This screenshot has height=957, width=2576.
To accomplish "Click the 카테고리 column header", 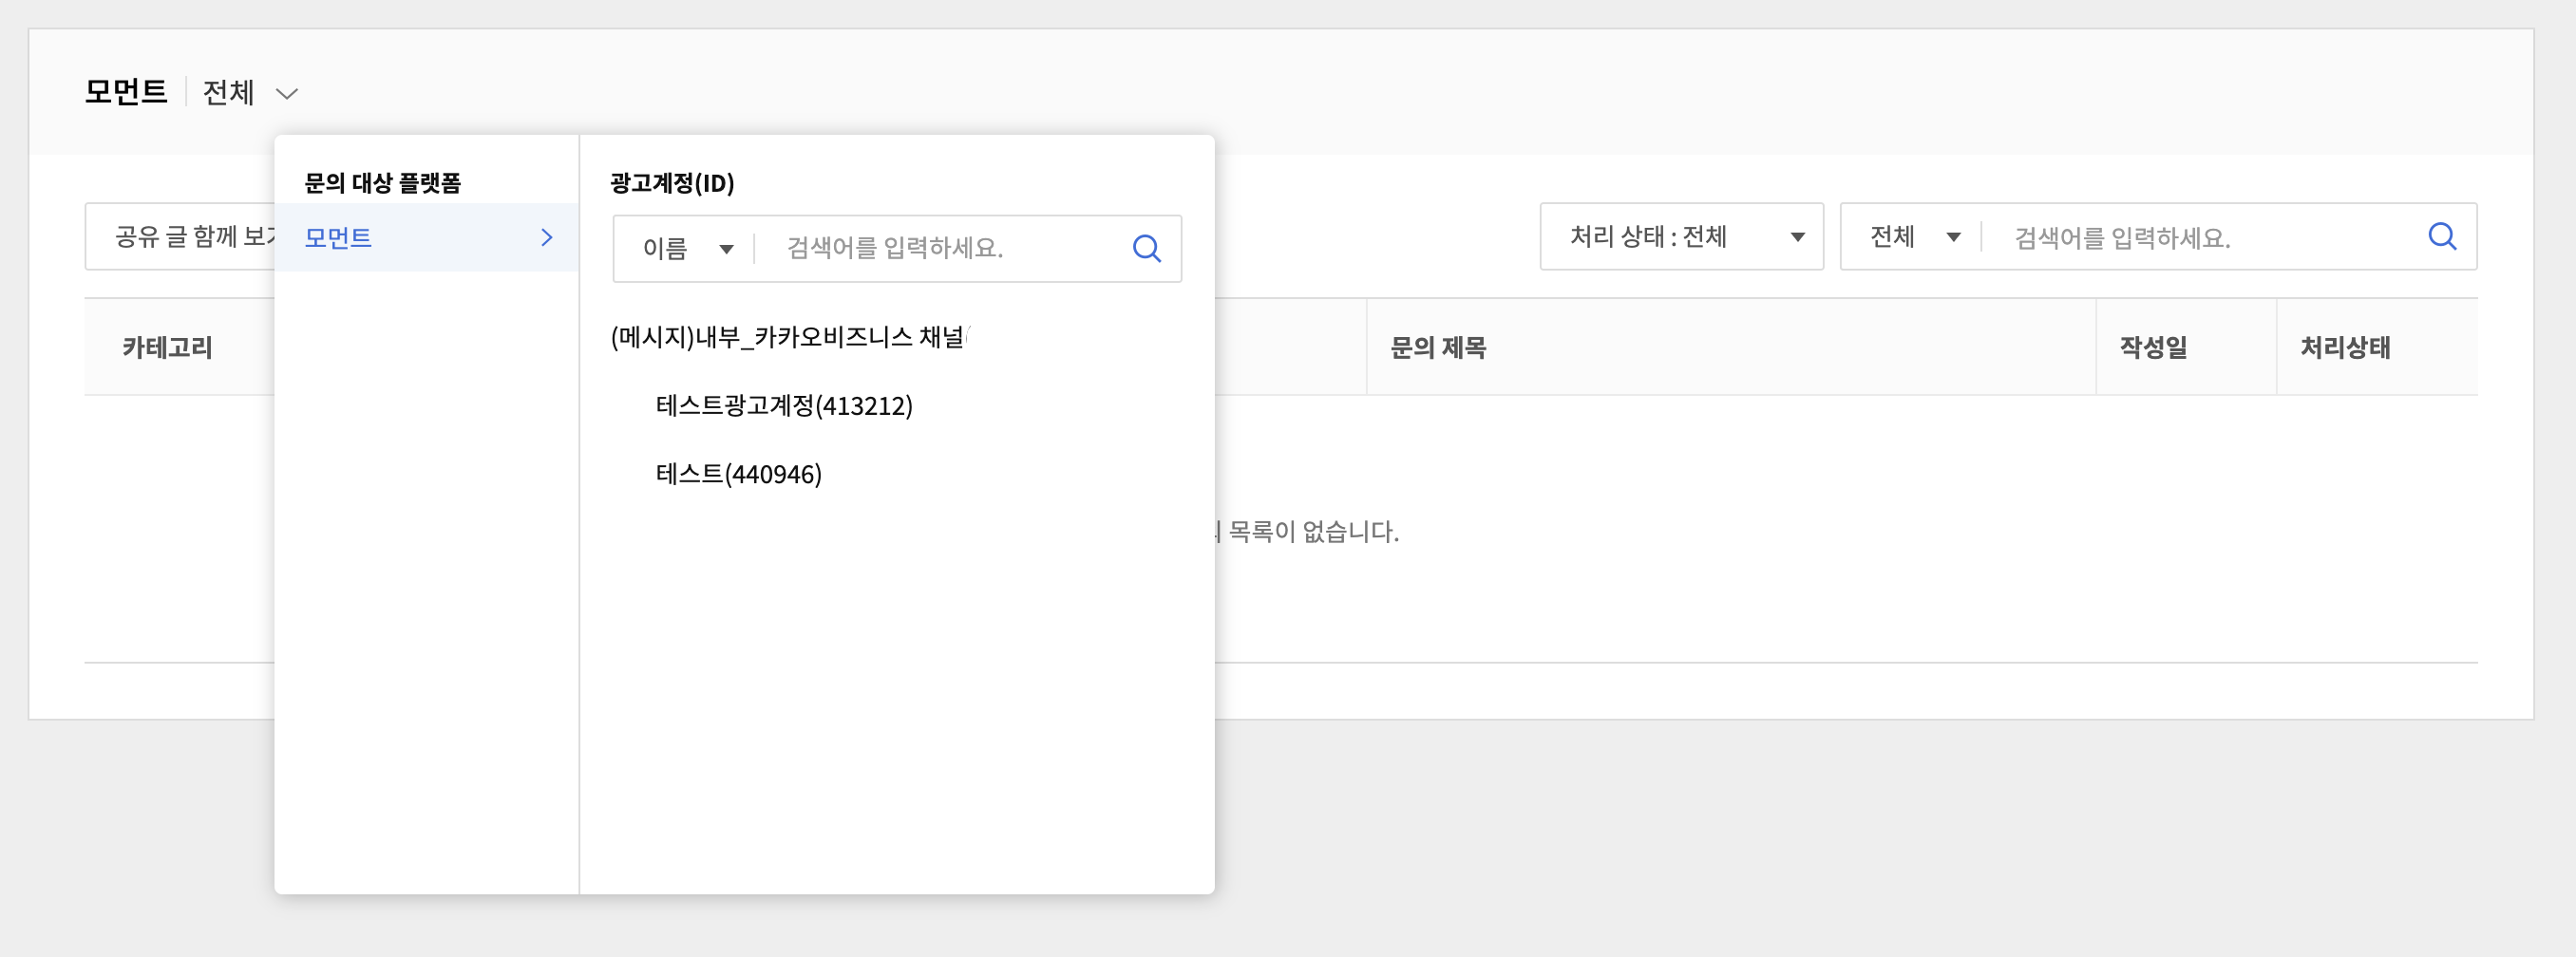I will (x=167, y=347).
